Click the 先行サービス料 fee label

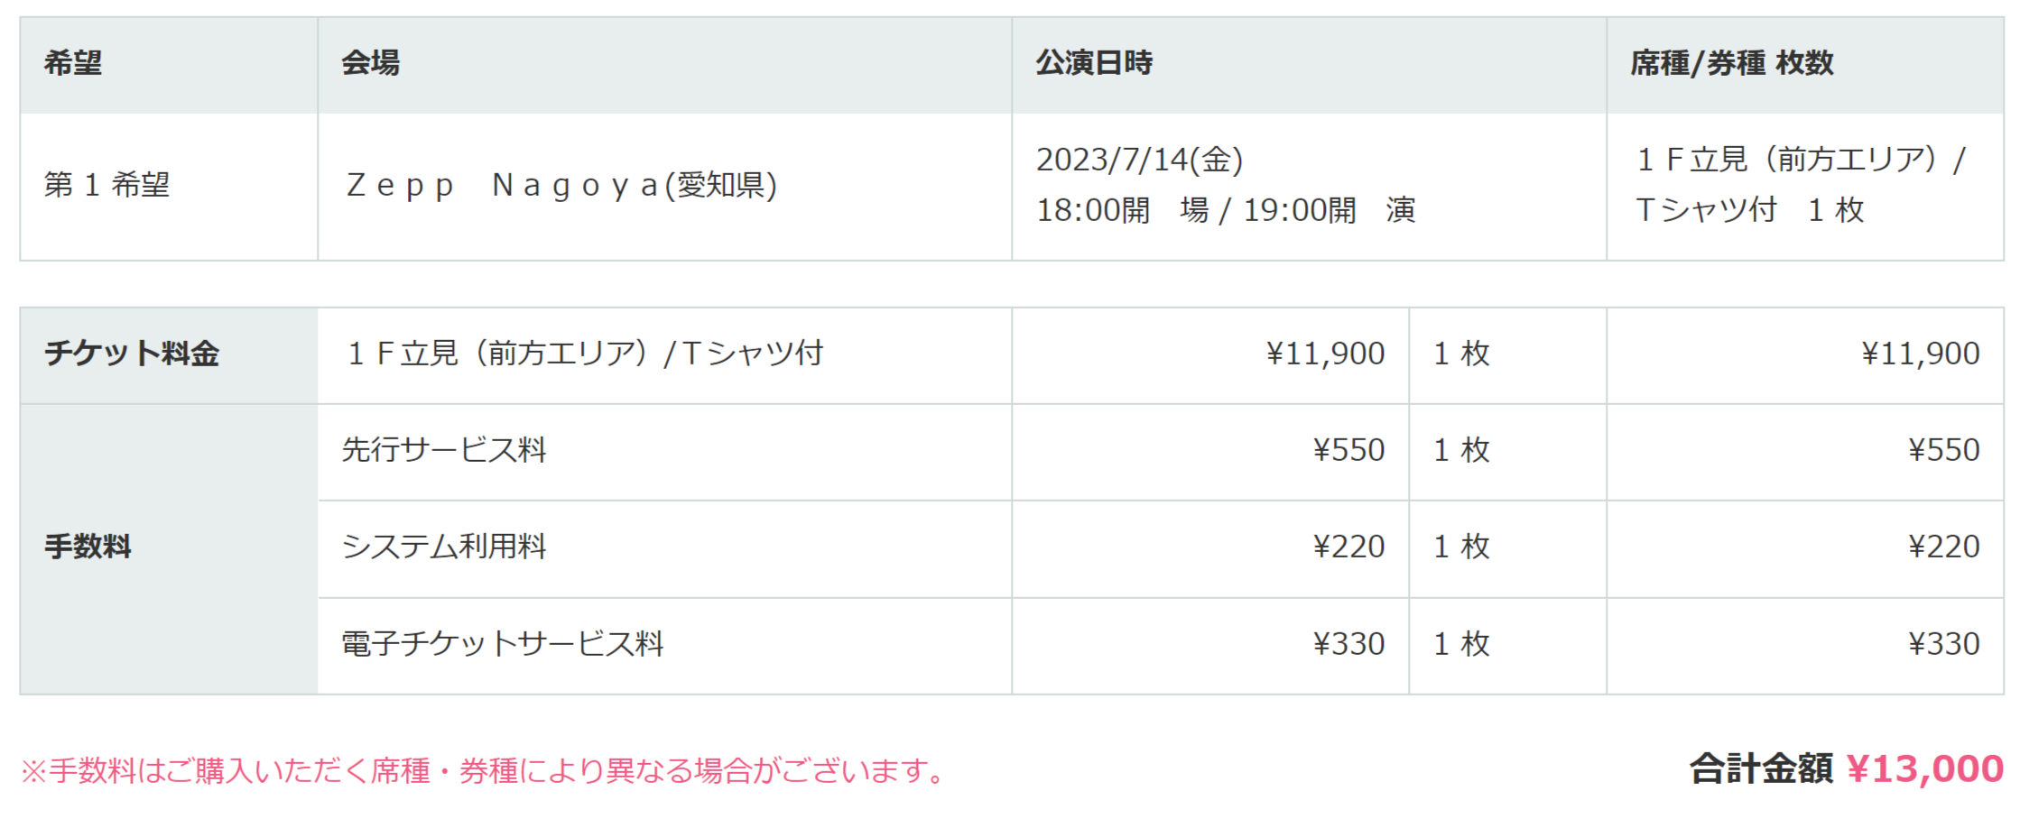[444, 451]
